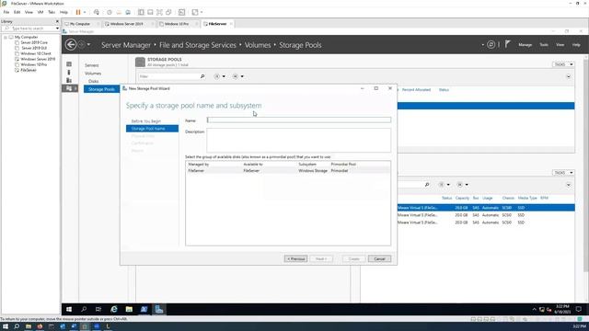Screen dimensions: 589x331
Task: Open storage pools list view options dropdown
Action: click(x=219, y=76)
